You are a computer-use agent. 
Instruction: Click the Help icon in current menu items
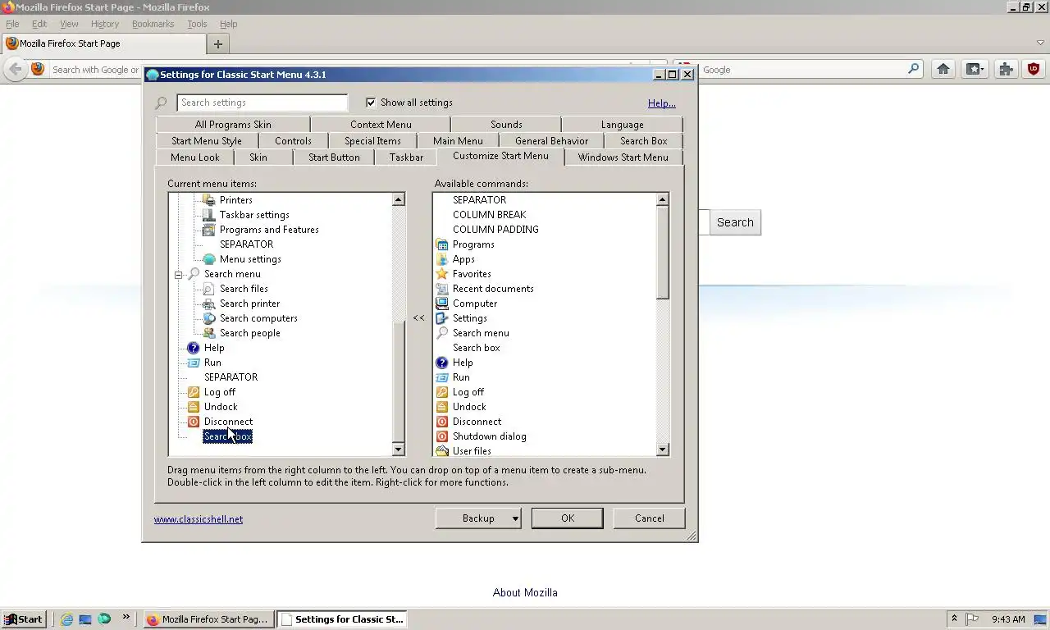click(193, 348)
